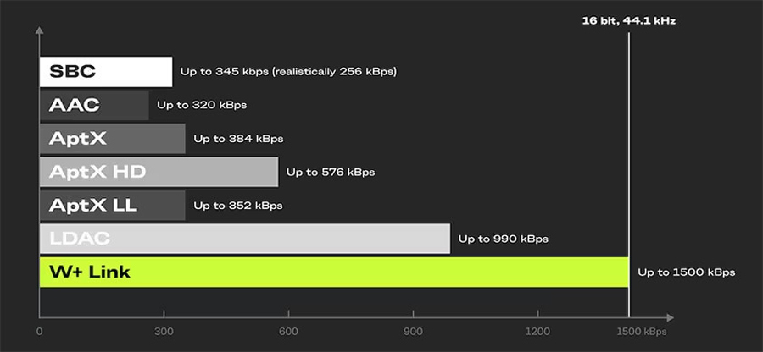Screen dimensions: 763x352
Task: Click the 900 axis tick label
Action: (x=413, y=332)
